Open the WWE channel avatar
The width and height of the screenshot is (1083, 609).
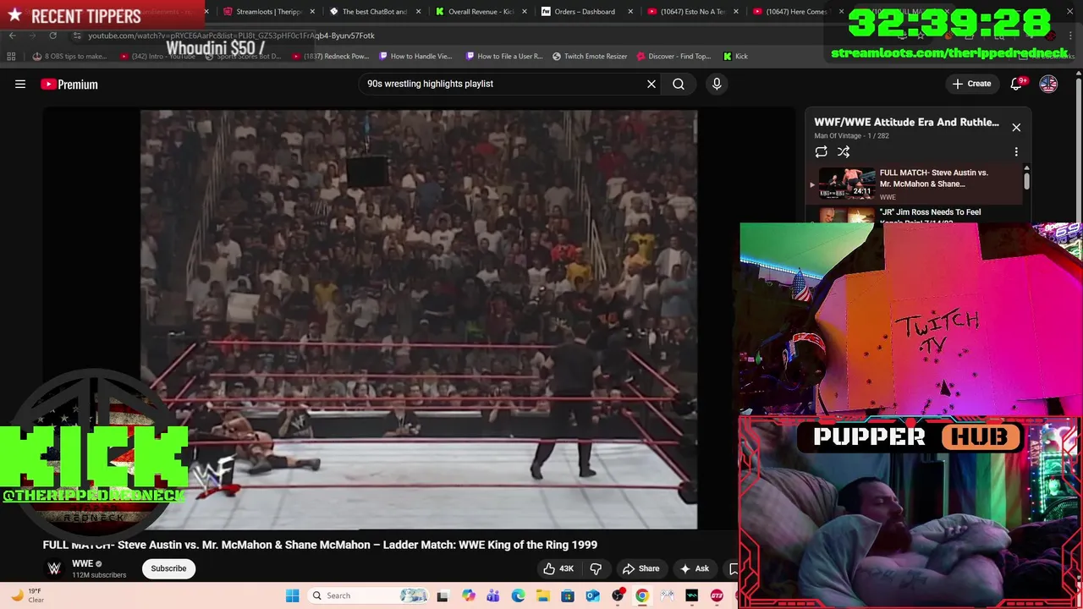coord(54,568)
